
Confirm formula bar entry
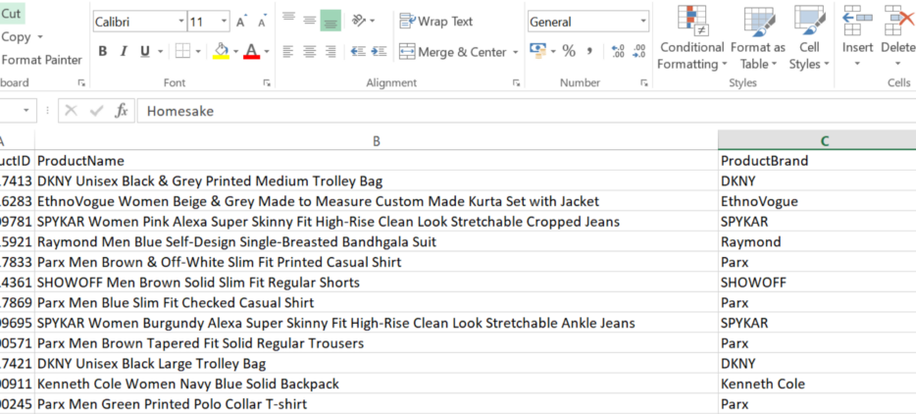(x=96, y=111)
